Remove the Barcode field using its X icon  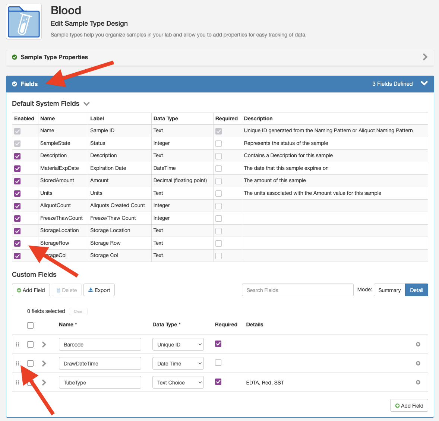(x=418, y=344)
